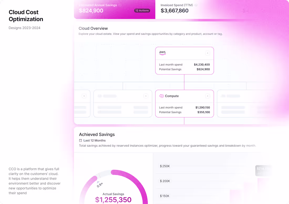Select the Achieved Savings heading
The image size is (289, 204).
tap(97, 134)
